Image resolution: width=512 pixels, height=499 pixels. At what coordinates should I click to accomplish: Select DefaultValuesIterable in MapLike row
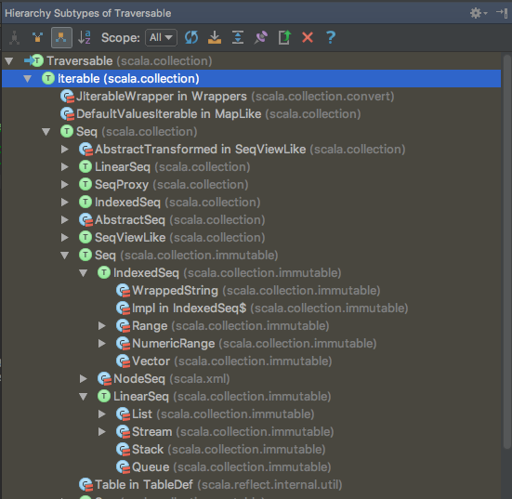(251, 114)
